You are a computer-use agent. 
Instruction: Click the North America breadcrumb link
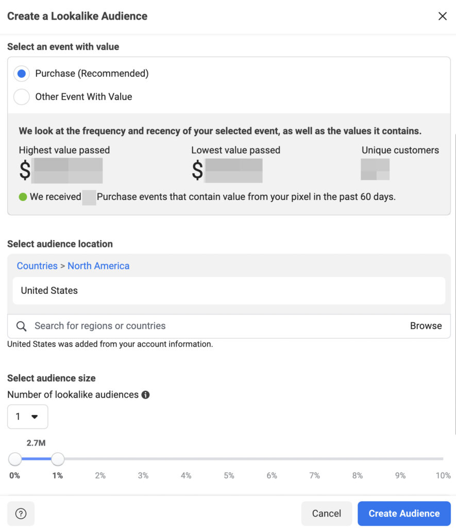[98, 266]
